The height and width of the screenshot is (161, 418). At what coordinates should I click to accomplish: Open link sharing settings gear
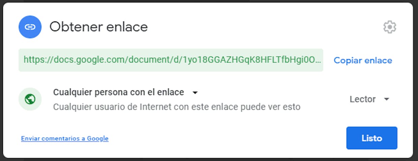pos(390,27)
